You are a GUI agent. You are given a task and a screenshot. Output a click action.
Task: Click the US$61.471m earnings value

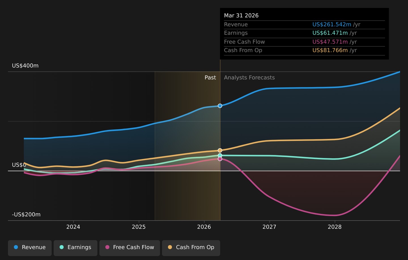point(330,33)
